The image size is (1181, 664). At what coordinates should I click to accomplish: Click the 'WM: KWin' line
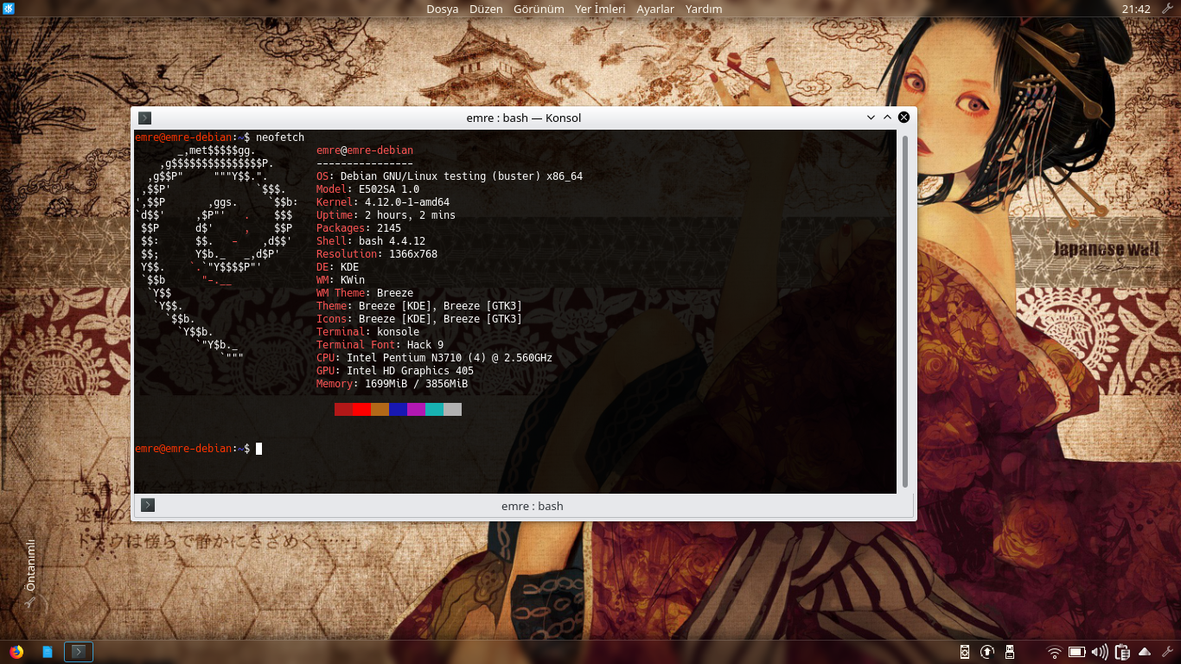click(341, 280)
